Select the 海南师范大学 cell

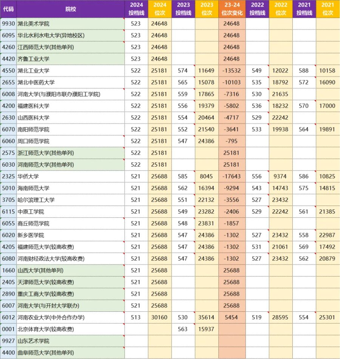[71, 188]
